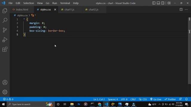
Task: Click styles.css in the breadcrumb
Action: click(x=22, y=15)
